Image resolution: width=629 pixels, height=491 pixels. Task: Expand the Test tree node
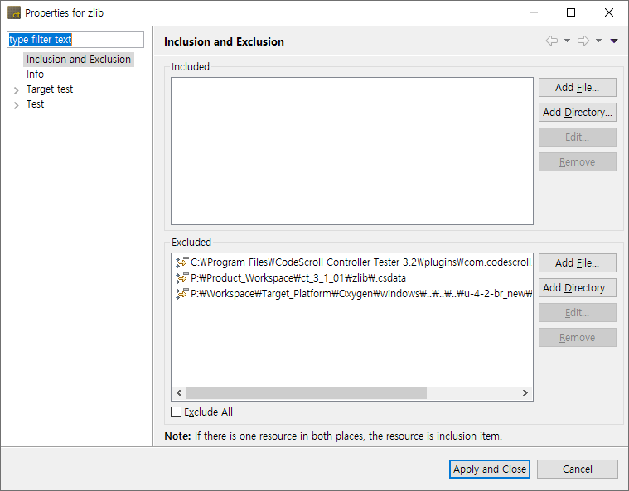[16, 105]
